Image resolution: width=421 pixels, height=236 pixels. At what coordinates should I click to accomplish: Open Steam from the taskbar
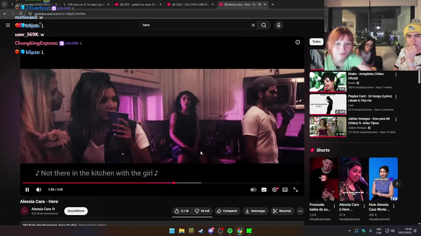click(201, 231)
